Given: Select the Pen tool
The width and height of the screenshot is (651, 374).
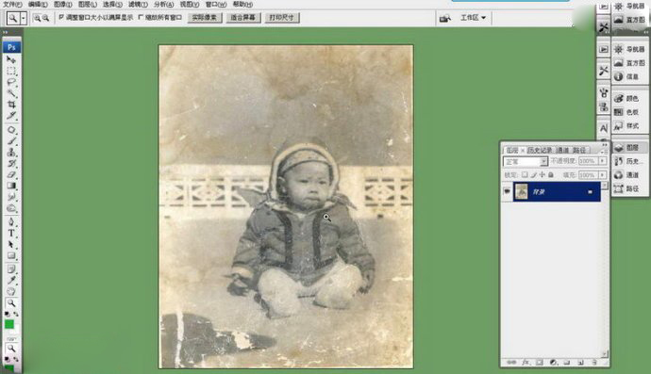Looking at the screenshot, I should click(11, 221).
